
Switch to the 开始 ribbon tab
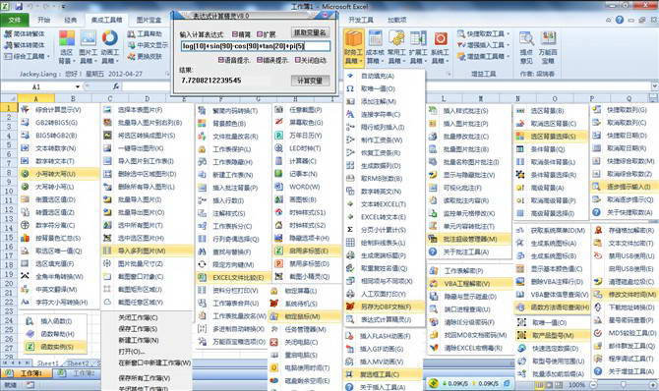click(43, 20)
